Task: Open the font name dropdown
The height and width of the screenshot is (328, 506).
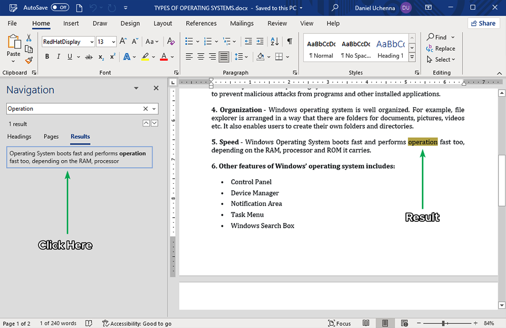Action: pos(92,42)
